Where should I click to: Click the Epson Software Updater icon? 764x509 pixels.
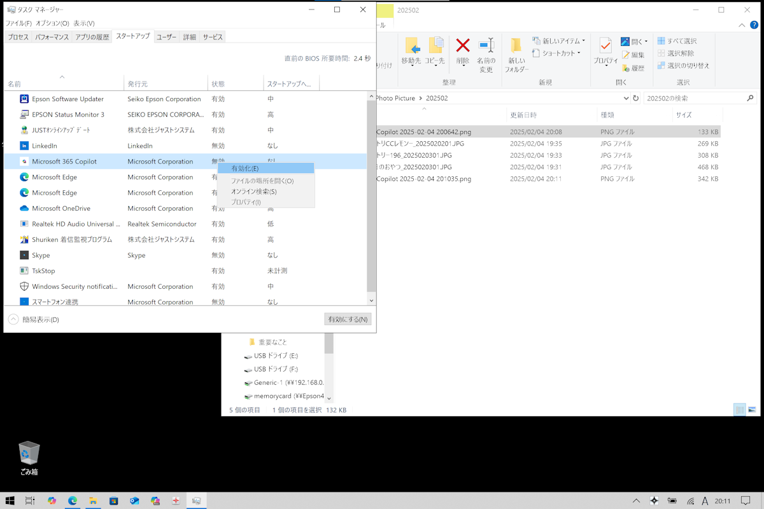pyautogui.click(x=24, y=99)
